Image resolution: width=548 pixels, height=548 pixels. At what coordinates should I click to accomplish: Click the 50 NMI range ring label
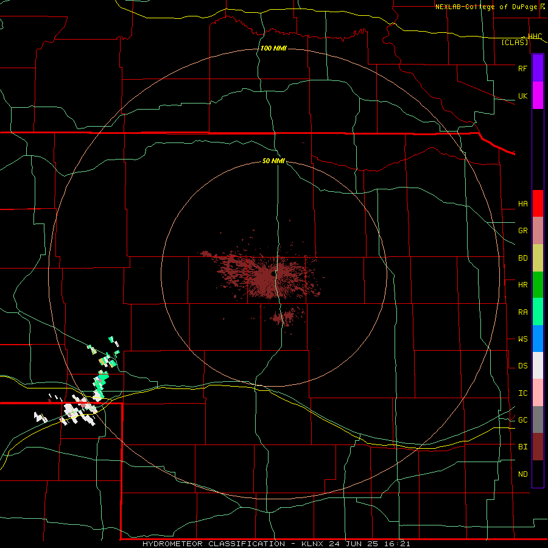click(x=273, y=161)
